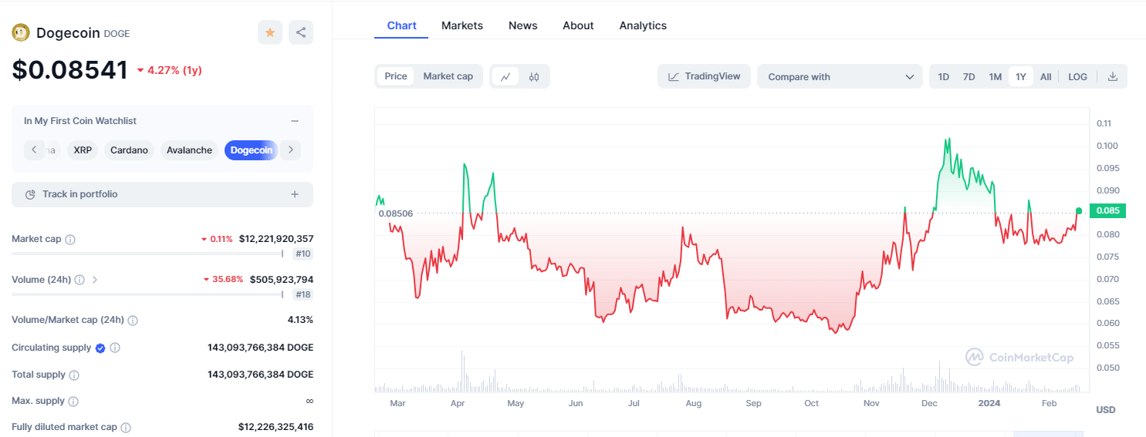Select Market cap chart toggle
The height and width of the screenshot is (437, 1146).
click(448, 76)
